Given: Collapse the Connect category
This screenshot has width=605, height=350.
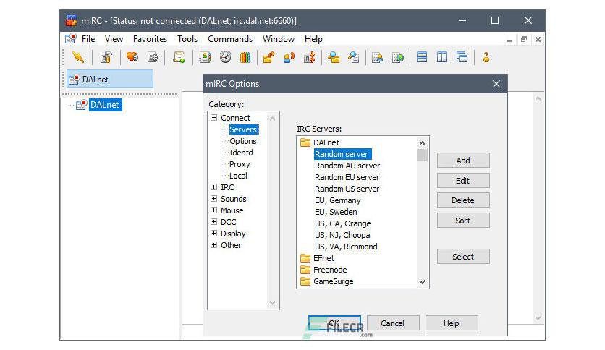Looking at the screenshot, I should (x=213, y=118).
